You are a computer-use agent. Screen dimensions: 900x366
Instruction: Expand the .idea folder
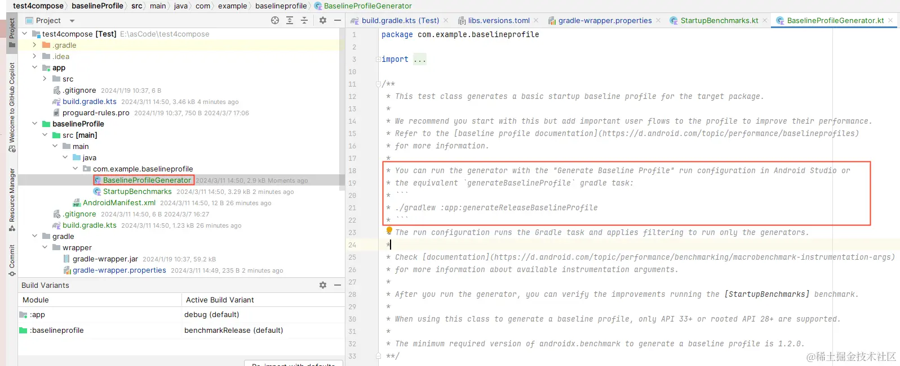pos(35,56)
